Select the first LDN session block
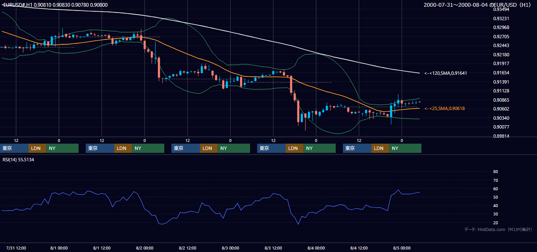Image resolution: width=537 pixels, height=252 pixels. coord(37,148)
